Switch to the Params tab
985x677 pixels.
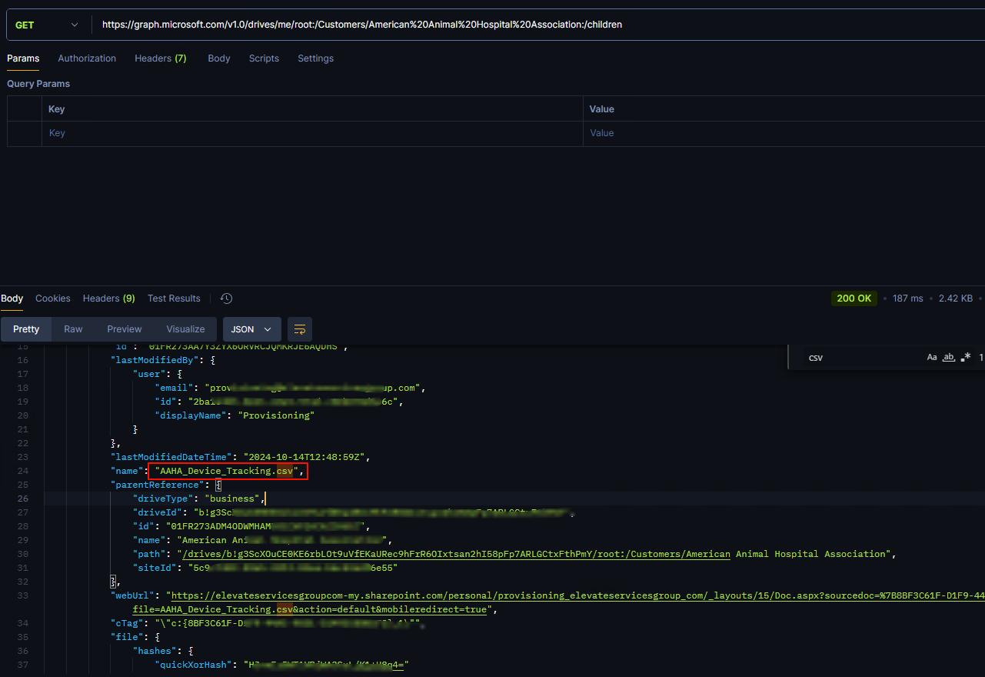pyautogui.click(x=23, y=58)
